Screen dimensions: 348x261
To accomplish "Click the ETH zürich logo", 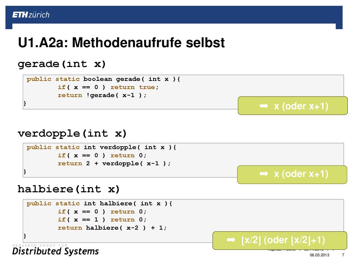I will pos(31,15).
